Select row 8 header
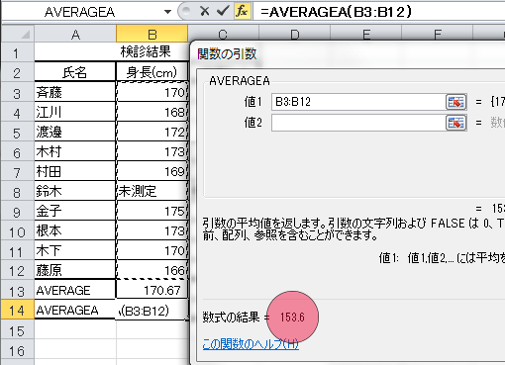 tap(18, 191)
